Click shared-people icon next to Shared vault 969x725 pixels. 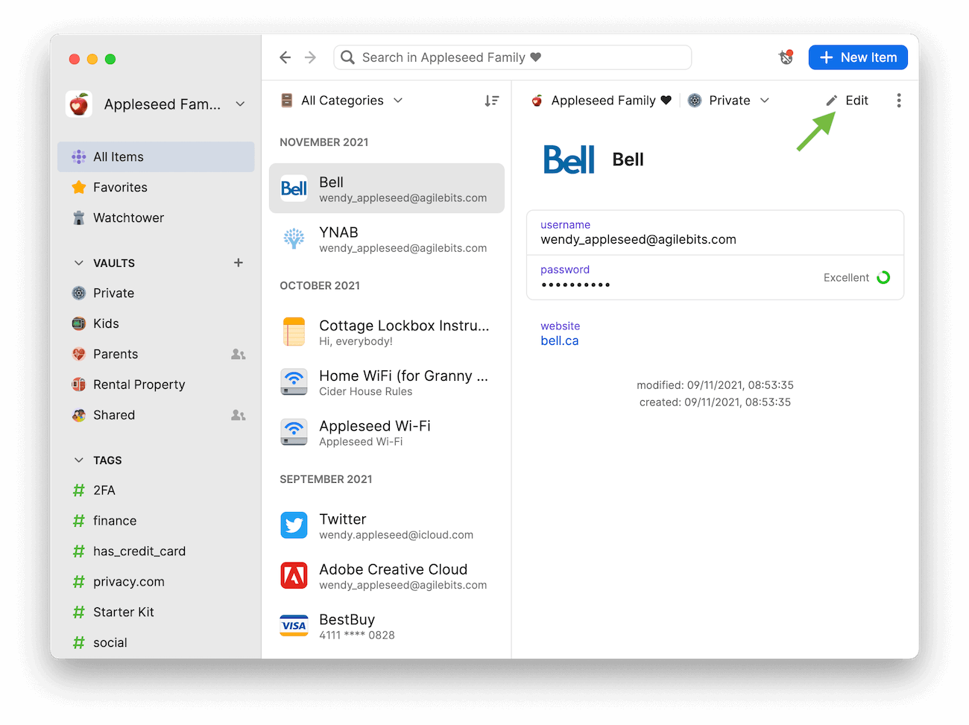pos(239,416)
